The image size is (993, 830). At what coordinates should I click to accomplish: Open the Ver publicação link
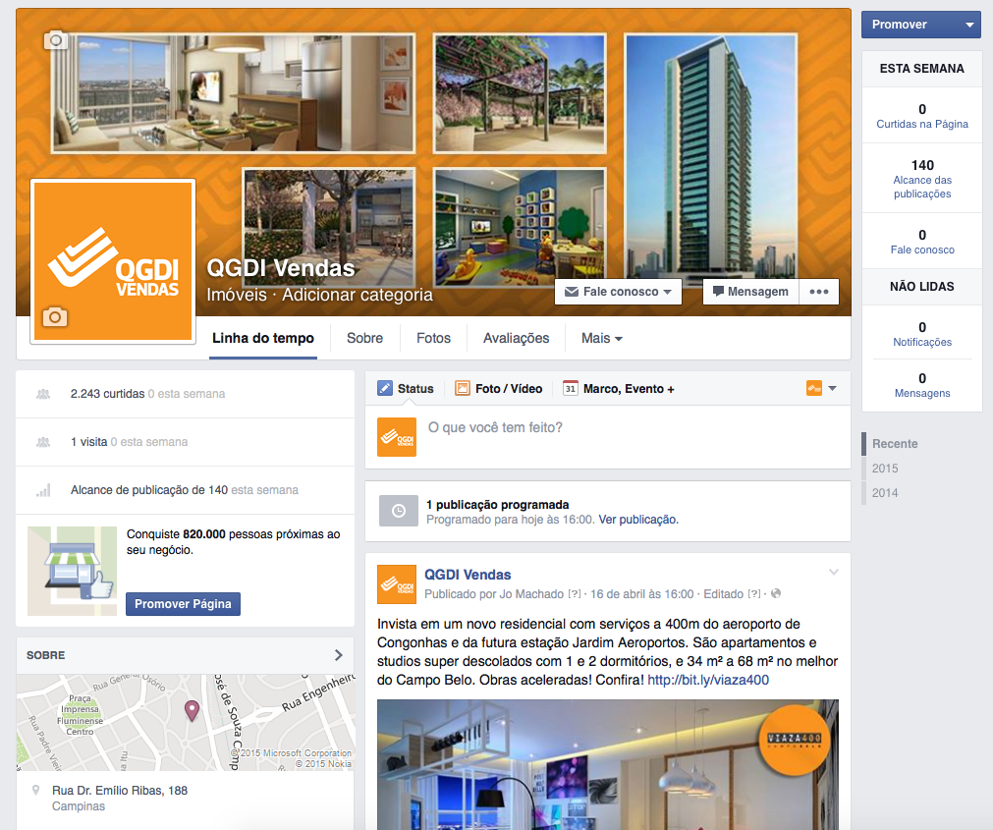click(x=638, y=520)
